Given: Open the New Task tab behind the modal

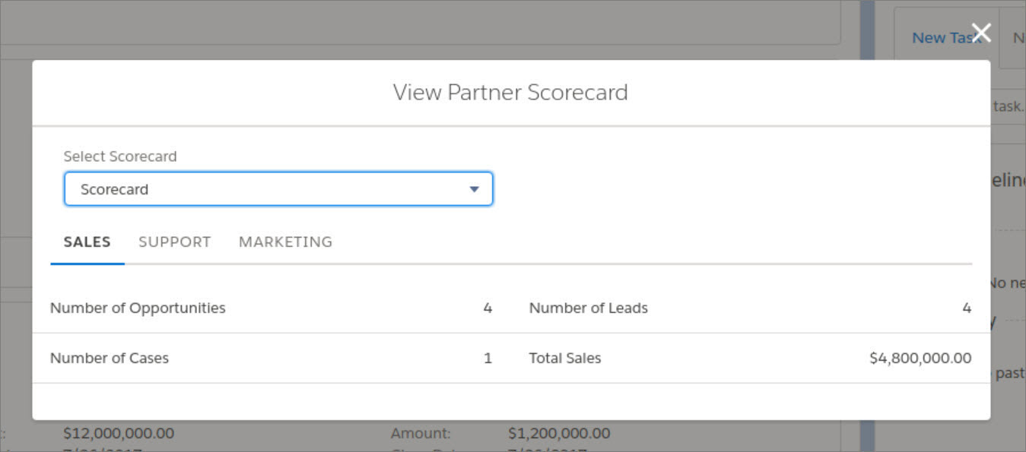Looking at the screenshot, I should pyautogui.click(x=941, y=37).
